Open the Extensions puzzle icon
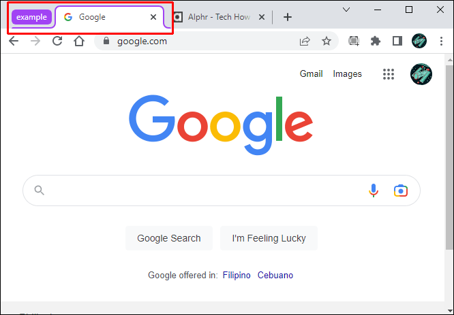This screenshot has height=315, width=454. click(375, 41)
